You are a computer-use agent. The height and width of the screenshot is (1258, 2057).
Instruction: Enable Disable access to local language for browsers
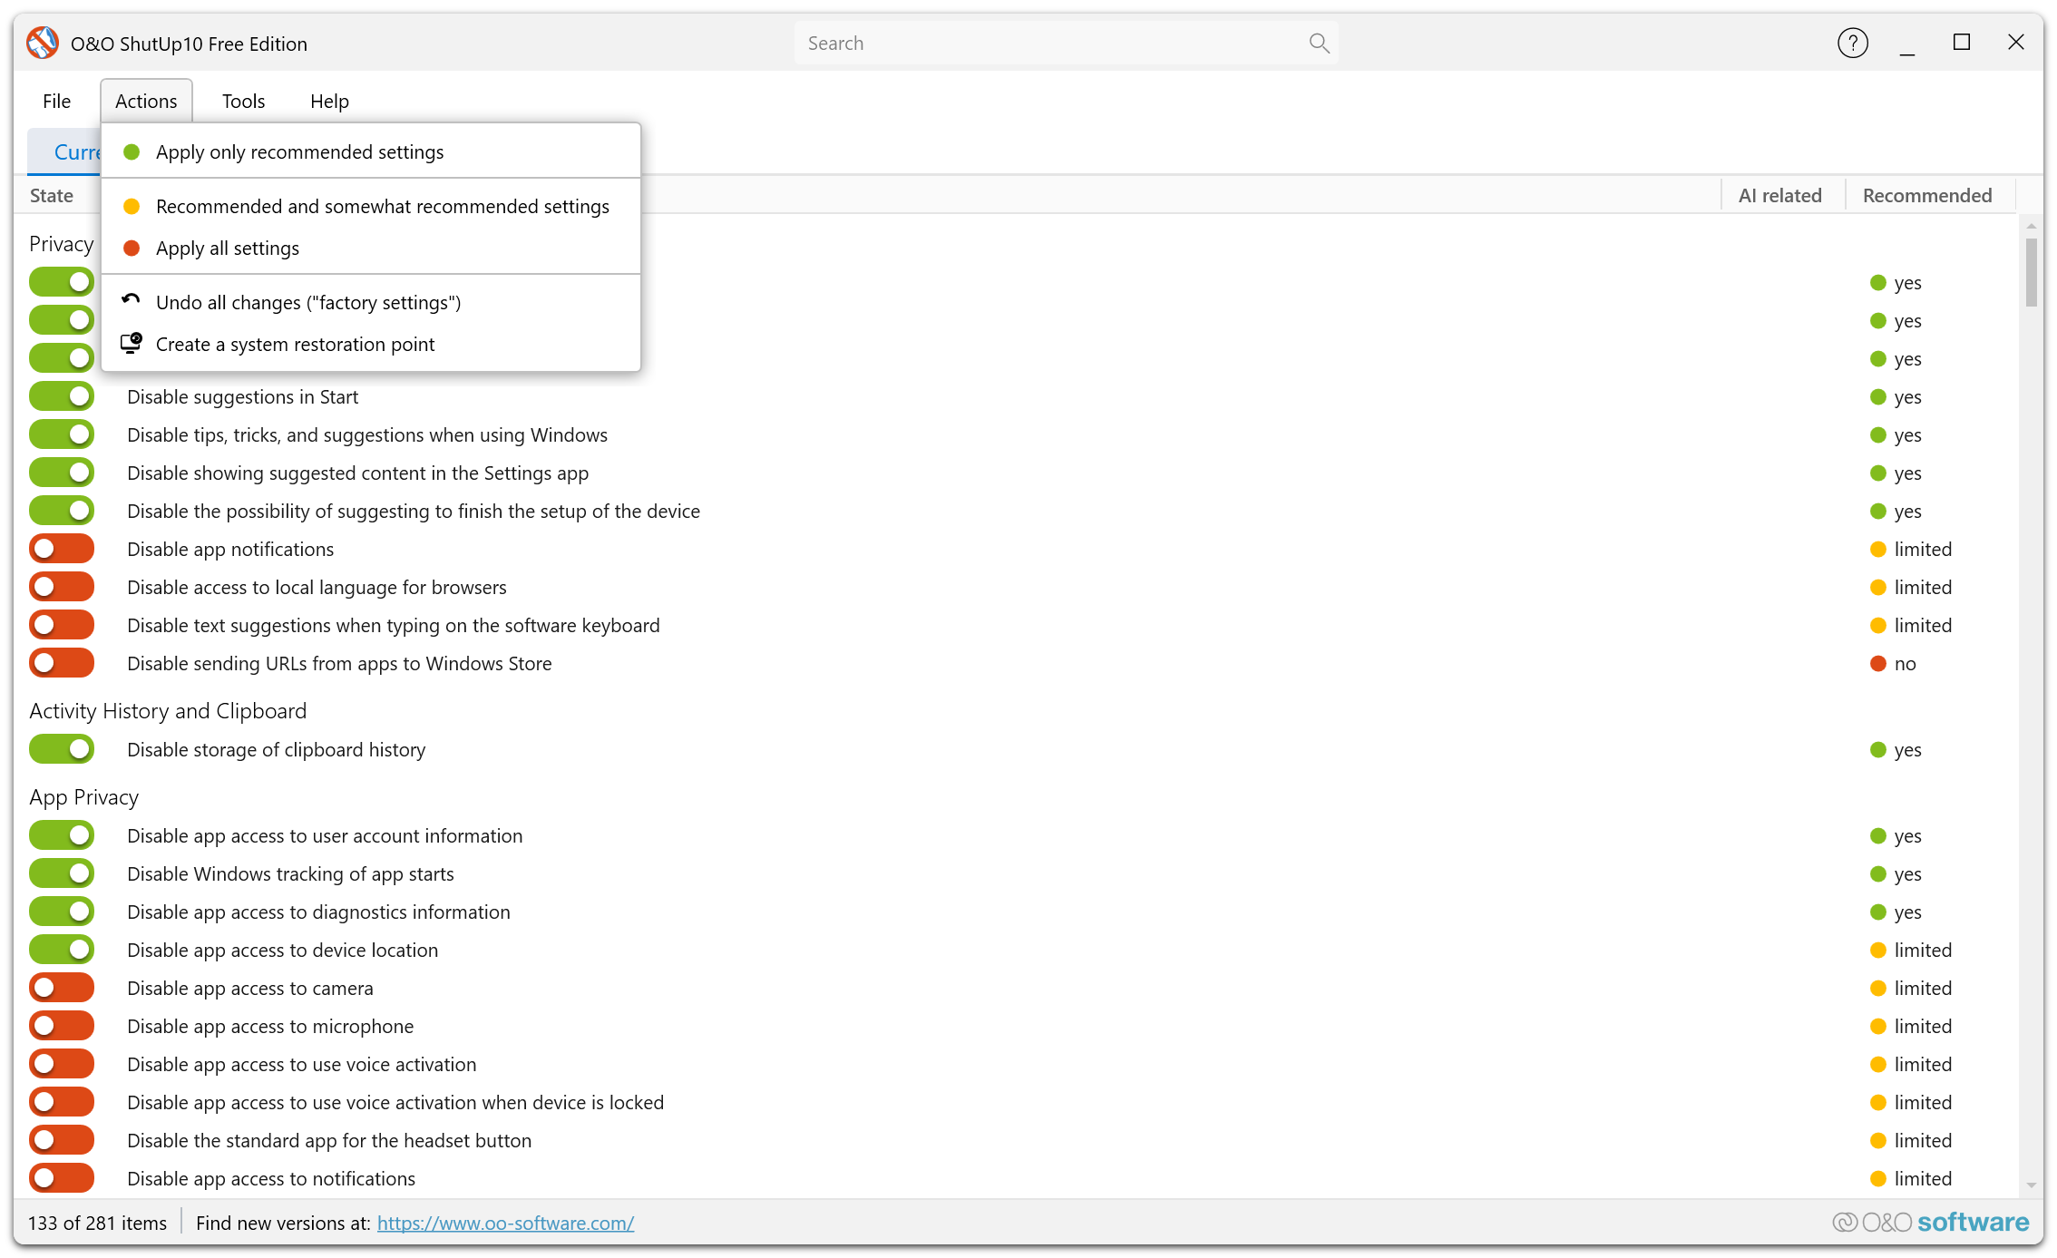pos(62,587)
